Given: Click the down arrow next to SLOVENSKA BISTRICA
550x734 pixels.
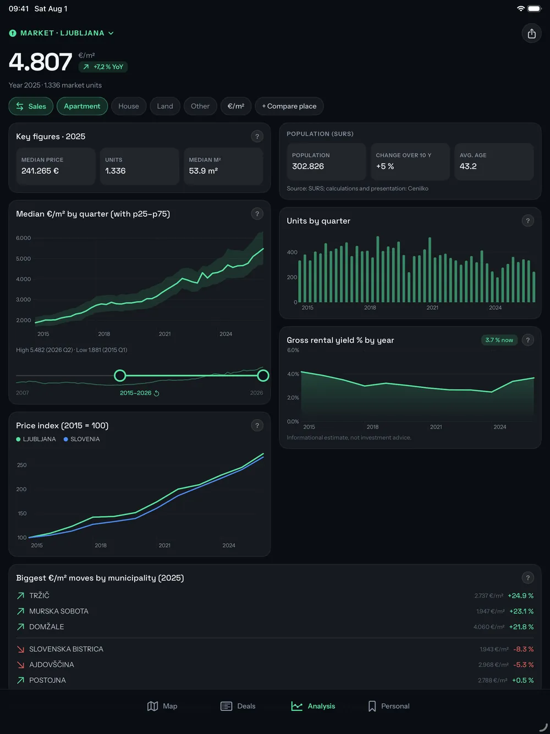Looking at the screenshot, I should 20,649.
